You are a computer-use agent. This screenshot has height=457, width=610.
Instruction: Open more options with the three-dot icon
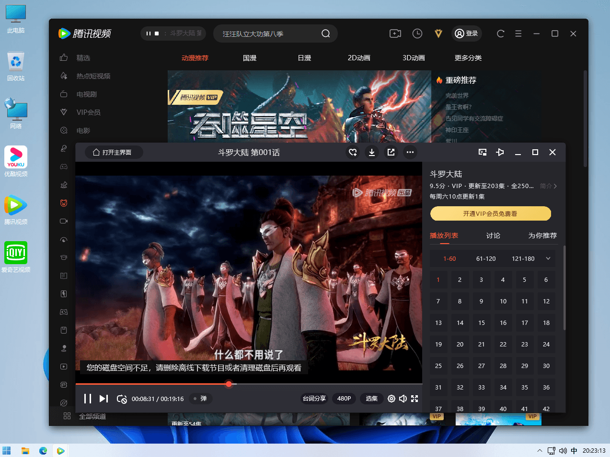tap(410, 152)
